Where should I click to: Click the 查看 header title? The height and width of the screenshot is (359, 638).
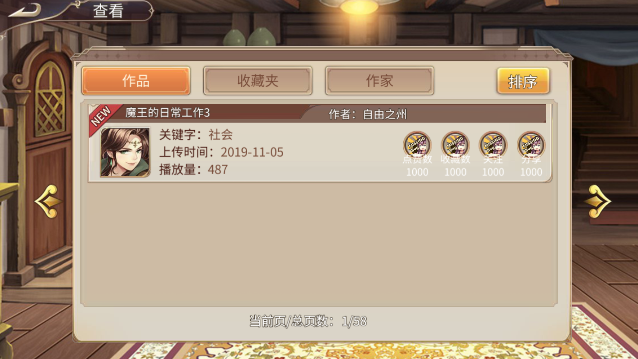[108, 10]
